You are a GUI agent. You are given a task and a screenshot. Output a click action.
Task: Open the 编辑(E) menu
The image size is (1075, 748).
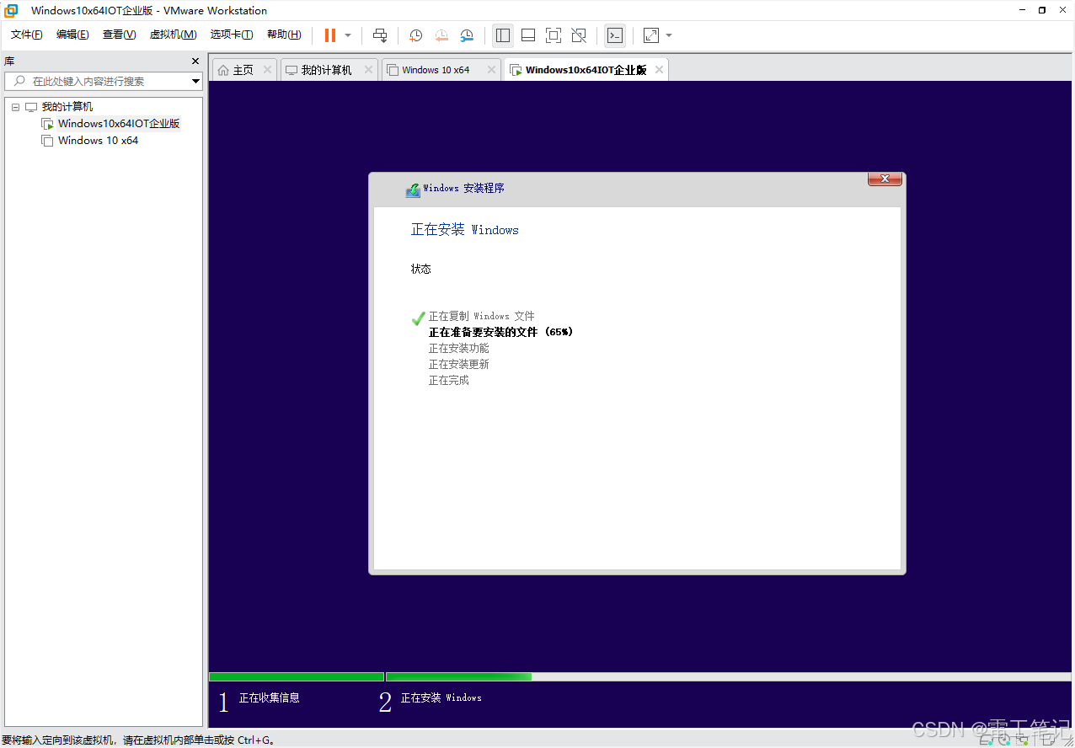(x=72, y=35)
